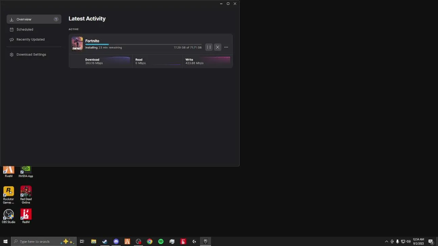Open the taskbar clock and date
This screenshot has height=246, width=438.
[418, 242]
